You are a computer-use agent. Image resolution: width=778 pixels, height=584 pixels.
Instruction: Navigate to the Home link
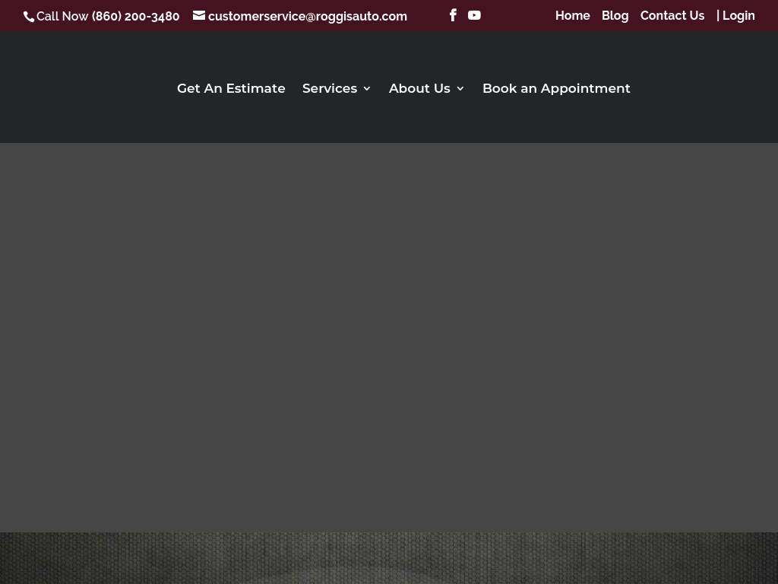pos(572,16)
